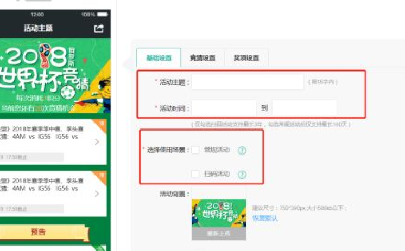Screen dimensions: 405x251
Task: Switch to the 基础设置 tab
Action: [x=159, y=58]
